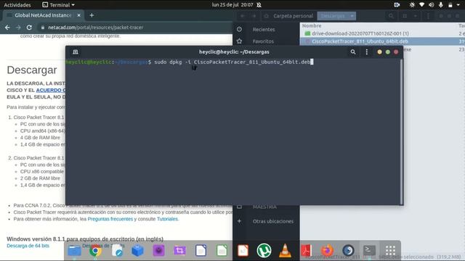Click the brightness indicator in top bar
The image size is (465, 261).
click(x=412, y=5)
